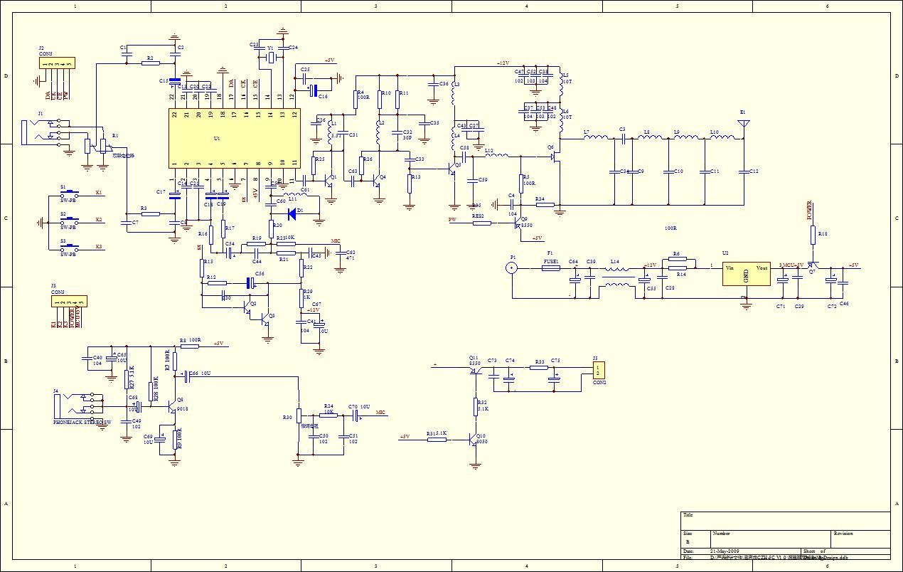Screen dimensions: 903x572
Task: Click the Y1 crystal oscillator symbol
Action: (270, 58)
